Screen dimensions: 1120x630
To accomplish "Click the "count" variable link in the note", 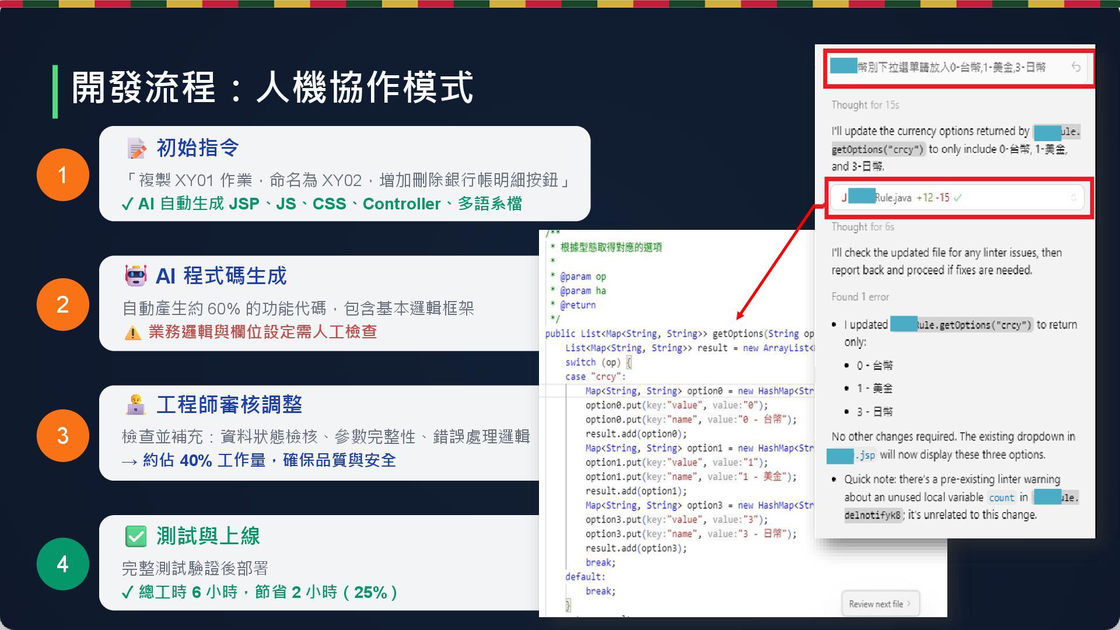I will 1001,498.
